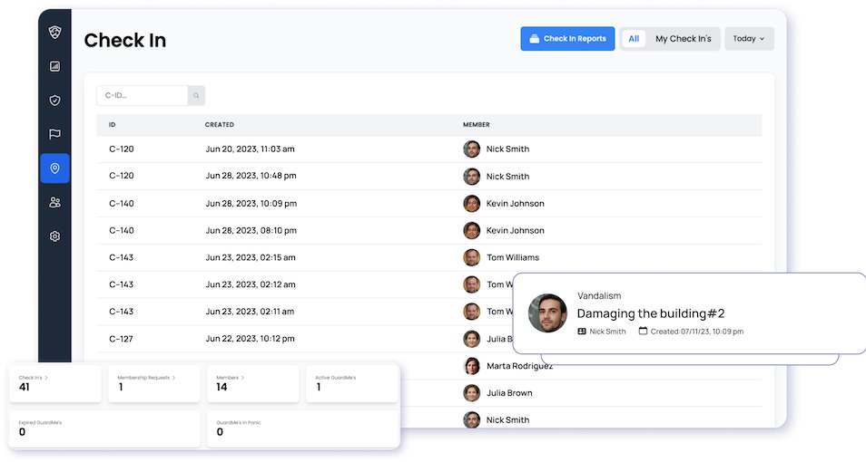
Task: Expand the Members stat card
Action: point(252,384)
